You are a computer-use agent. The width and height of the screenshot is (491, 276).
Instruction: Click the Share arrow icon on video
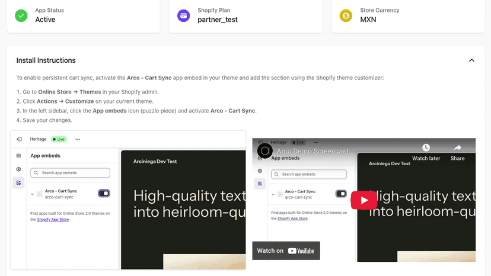pyautogui.click(x=457, y=147)
